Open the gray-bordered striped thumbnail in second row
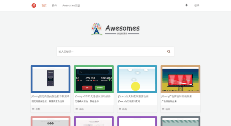This screenshot has width=231, height=126. click(180, 121)
